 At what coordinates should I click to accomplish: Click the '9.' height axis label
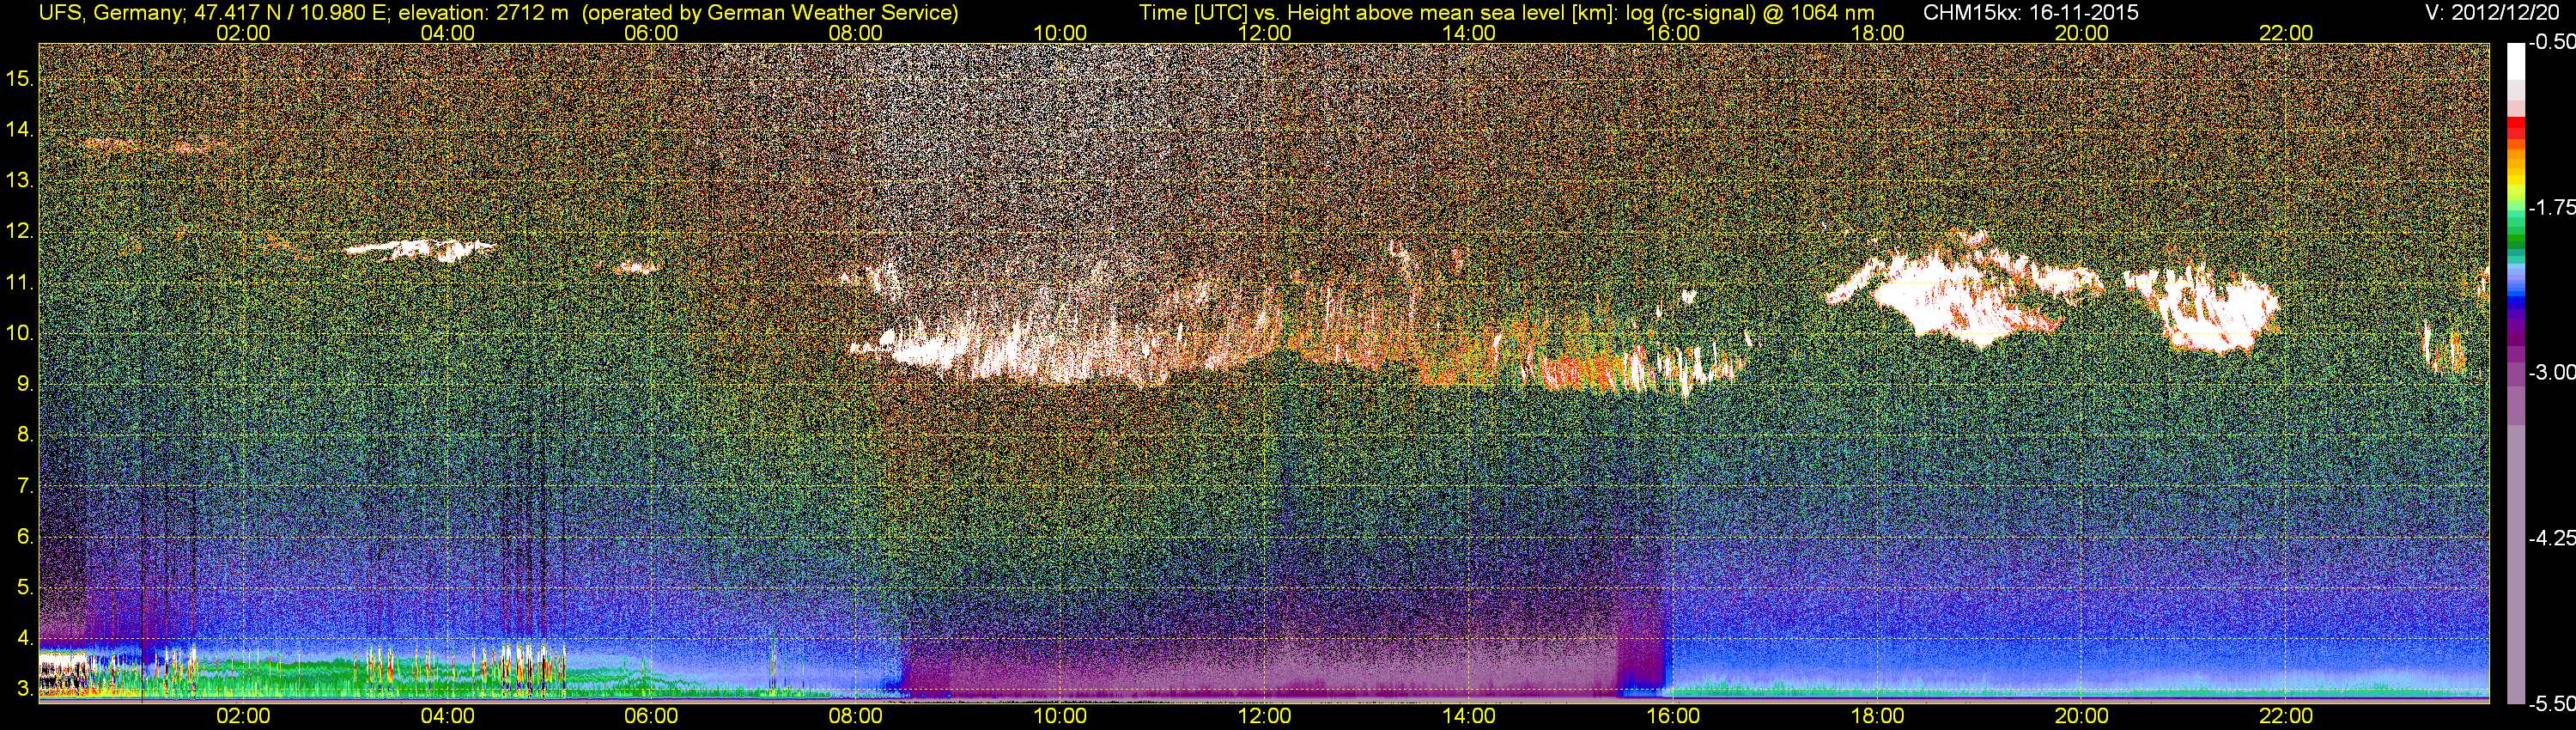click(25, 384)
